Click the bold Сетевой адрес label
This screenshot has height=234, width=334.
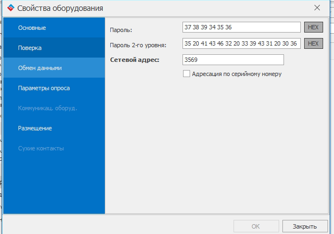[134, 60]
